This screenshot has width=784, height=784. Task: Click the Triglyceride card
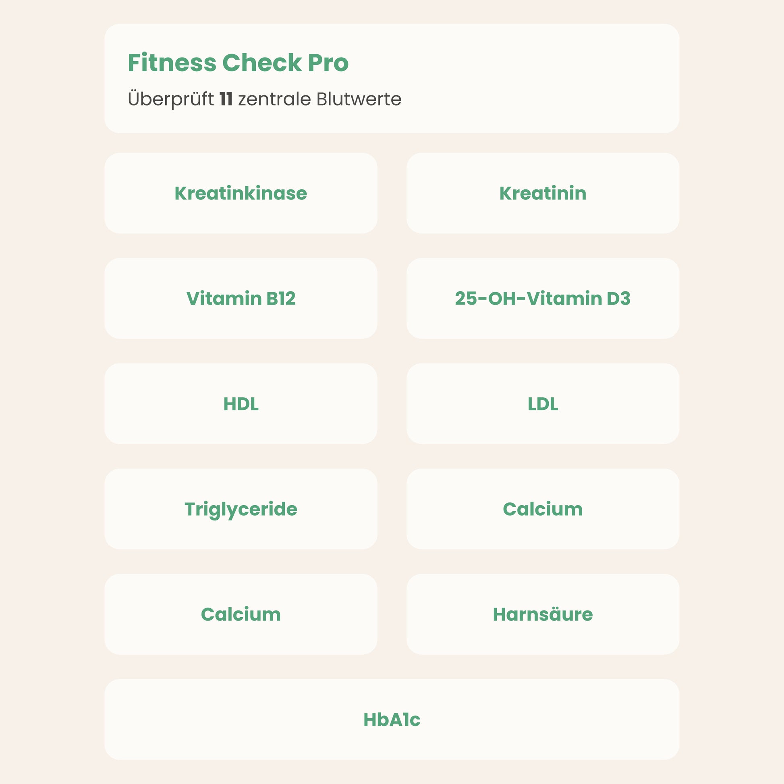[x=241, y=509]
